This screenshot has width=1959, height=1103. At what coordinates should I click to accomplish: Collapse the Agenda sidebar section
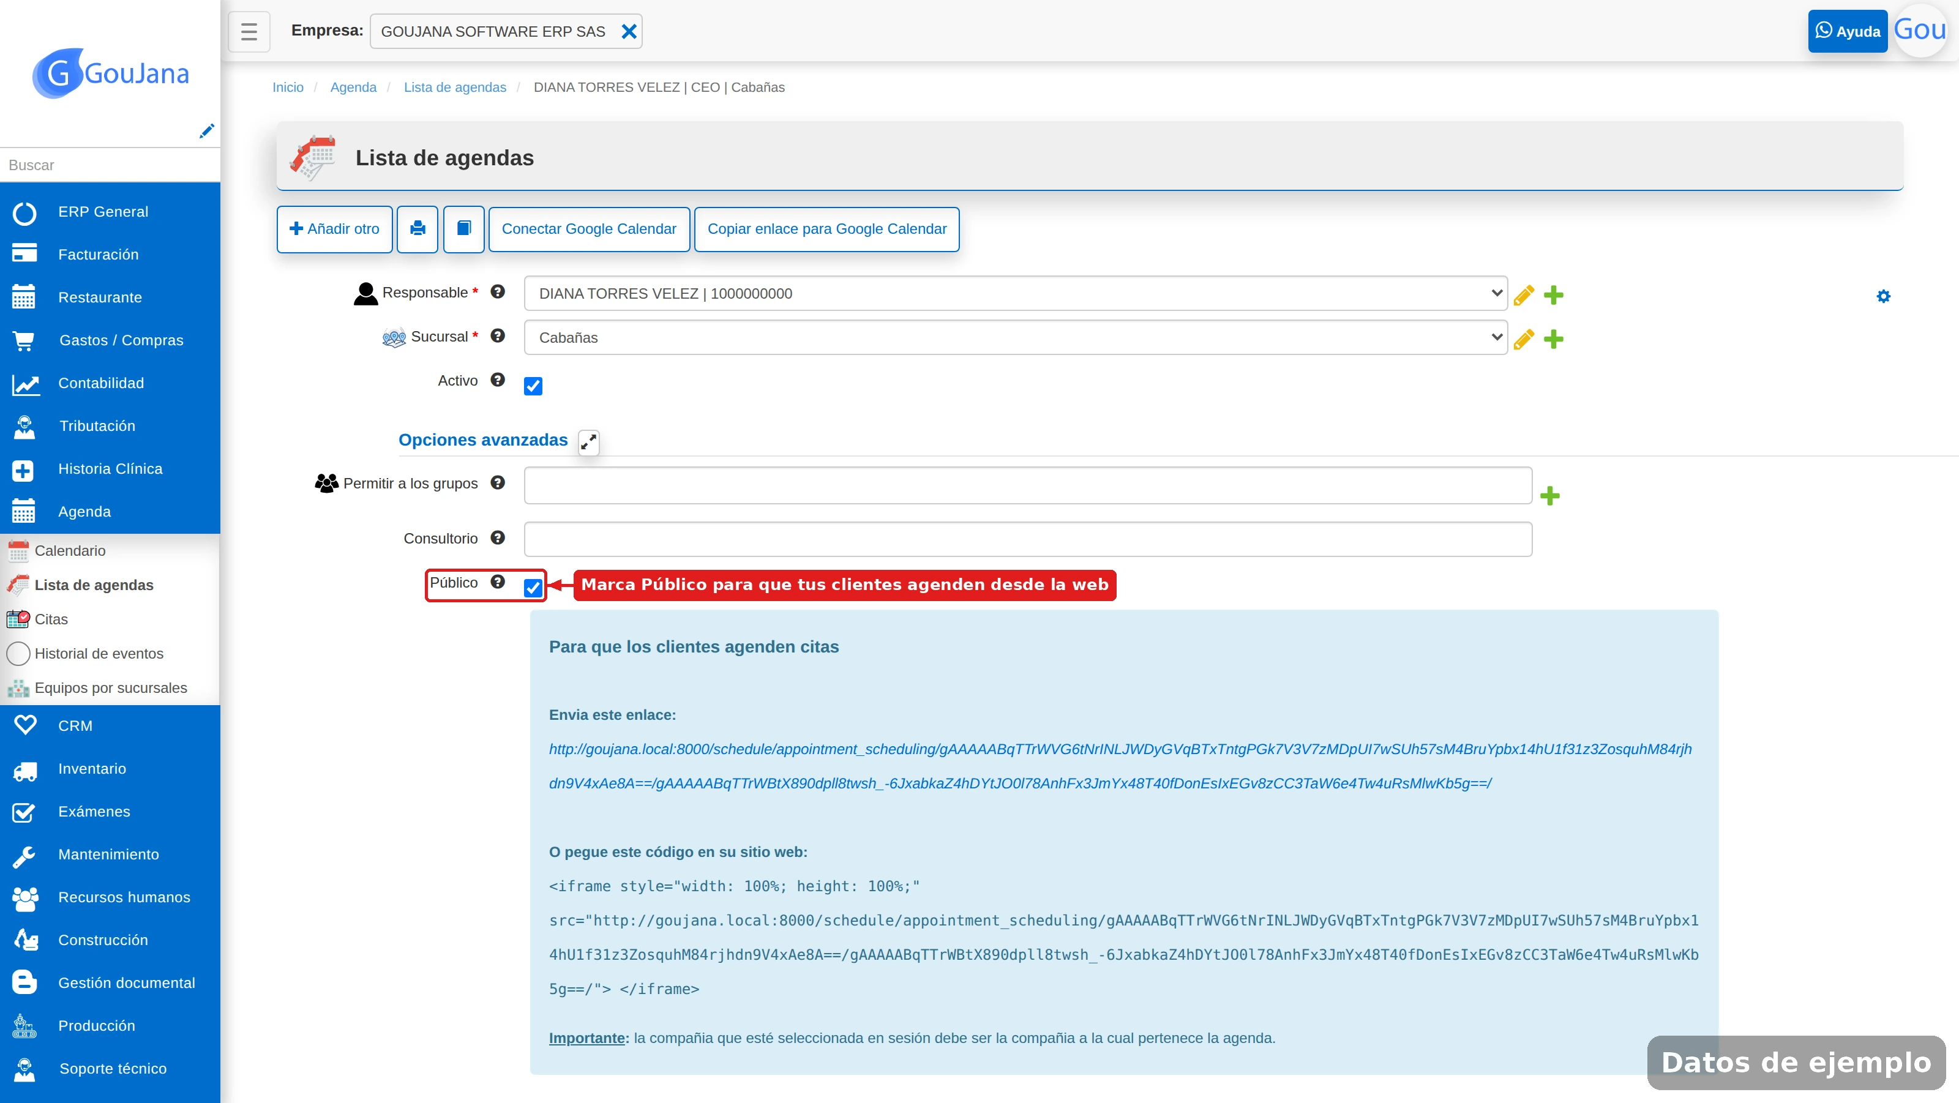pyautogui.click(x=110, y=512)
